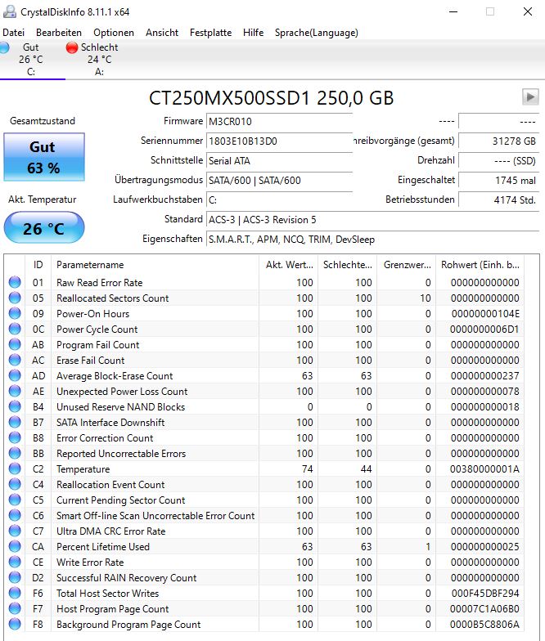The height and width of the screenshot is (641, 545).
Task: Open the Optionen menu
Action: pos(113,33)
